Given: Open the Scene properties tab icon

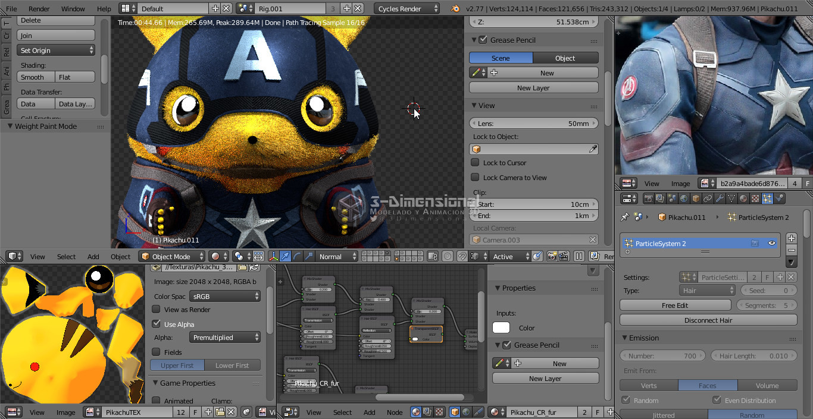Looking at the screenshot, I should tap(673, 199).
